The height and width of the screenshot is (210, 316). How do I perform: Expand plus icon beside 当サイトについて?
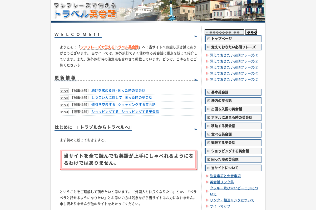pos(209,168)
